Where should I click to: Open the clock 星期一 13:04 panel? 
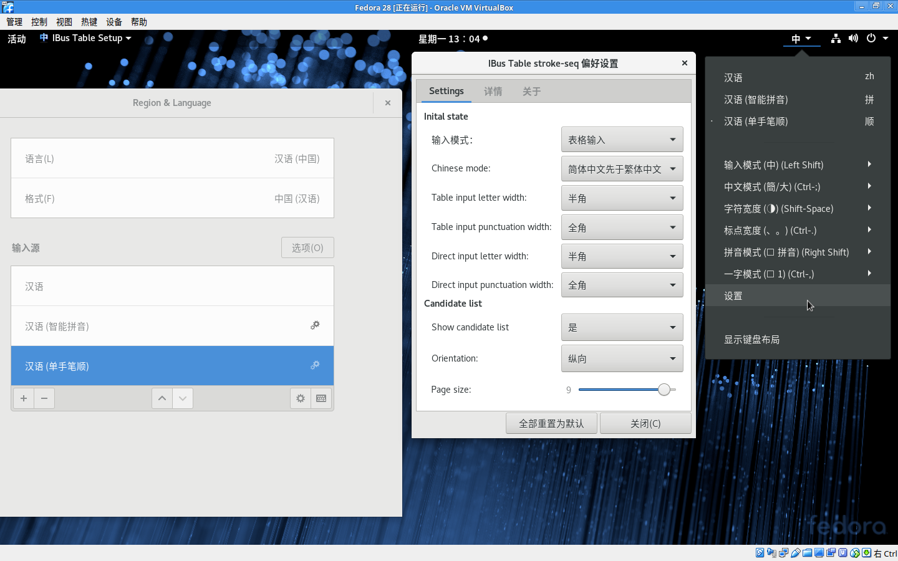[x=453, y=39]
